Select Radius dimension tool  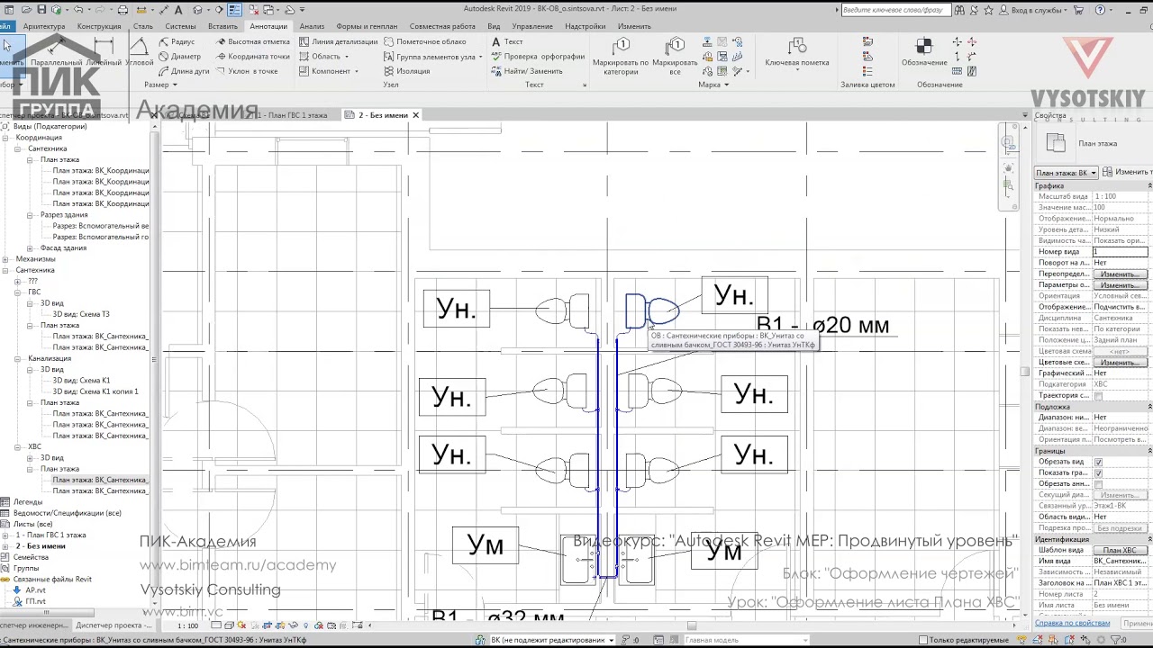coord(177,41)
